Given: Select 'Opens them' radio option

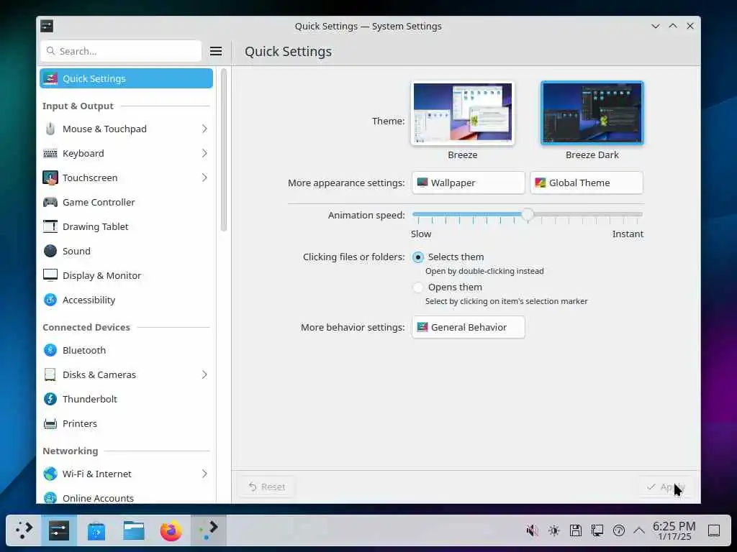Looking at the screenshot, I should tap(418, 287).
